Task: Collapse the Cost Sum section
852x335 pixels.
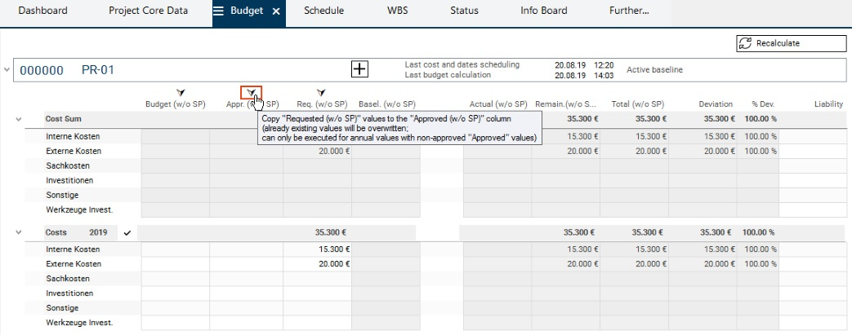Action: [18, 119]
